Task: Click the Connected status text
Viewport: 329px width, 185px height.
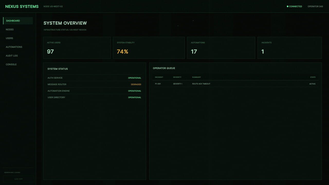Action: 296,6
